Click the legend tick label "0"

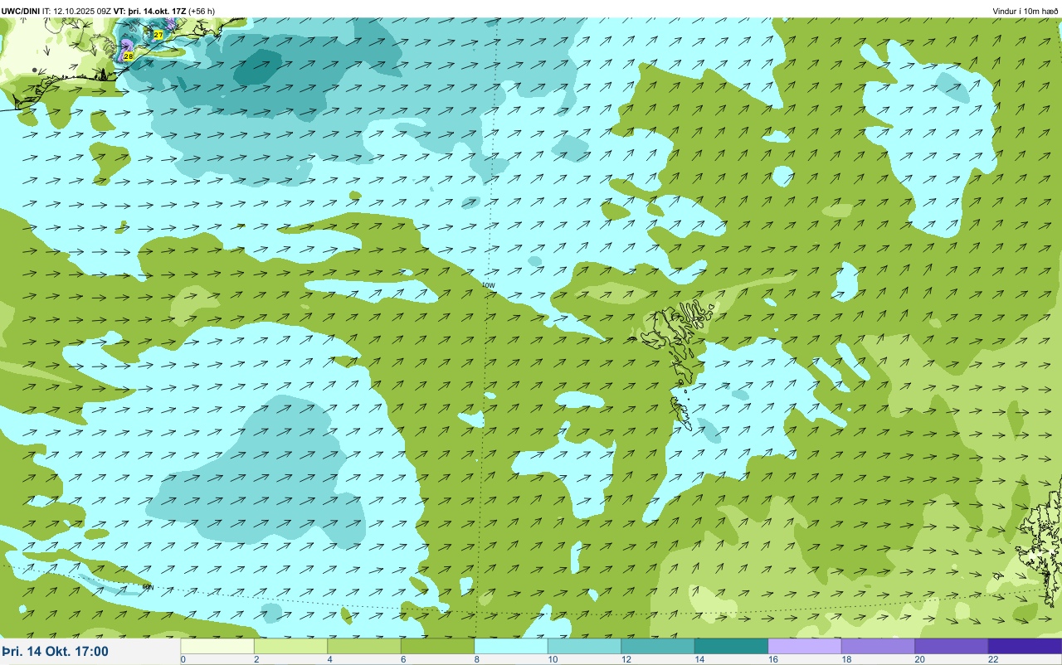tap(183, 659)
